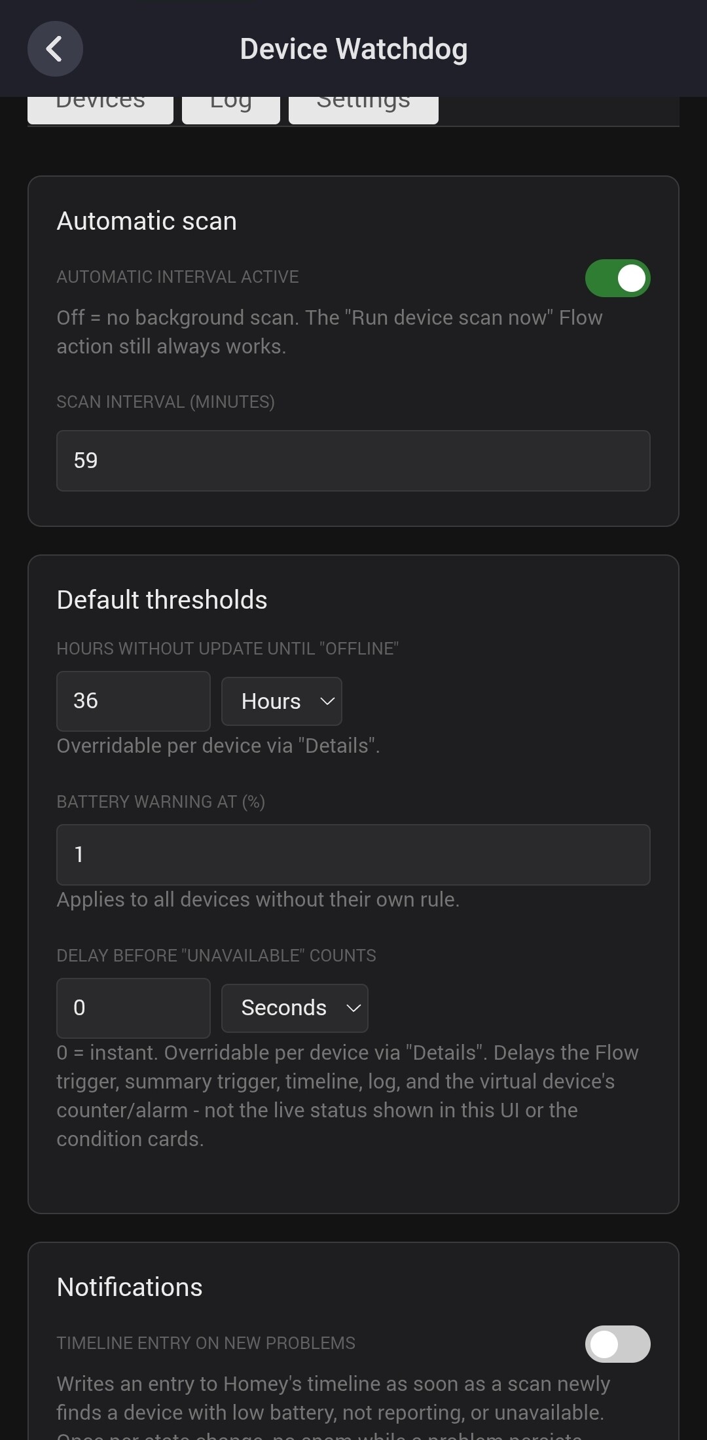The width and height of the screenshot is (707, 1440).
Task: Click the Device Watchdog title
Action: [x=353, y=49]
